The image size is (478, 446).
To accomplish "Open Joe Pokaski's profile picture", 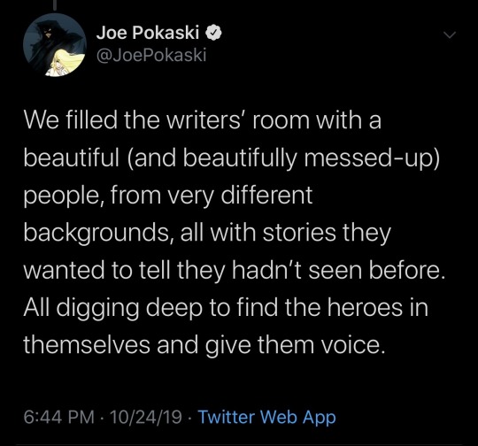I will [x=55, y=45].
